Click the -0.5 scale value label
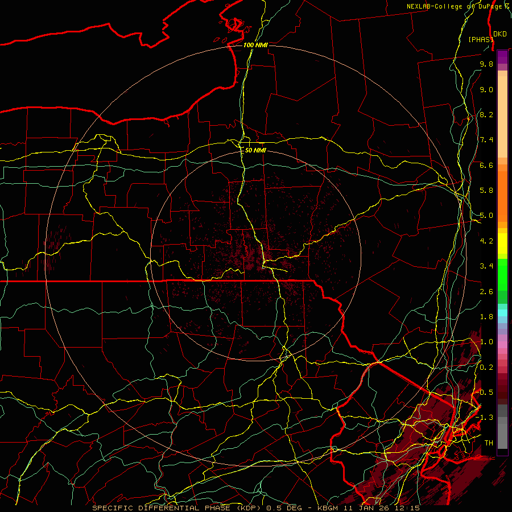This screenshot has width=512, height=512. coord(485,392)
